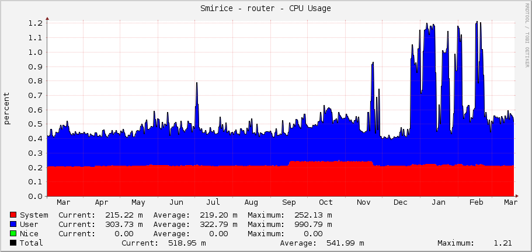
Task: Click User maximum value '990.79 m'
Action: click(x=314, y=224)
